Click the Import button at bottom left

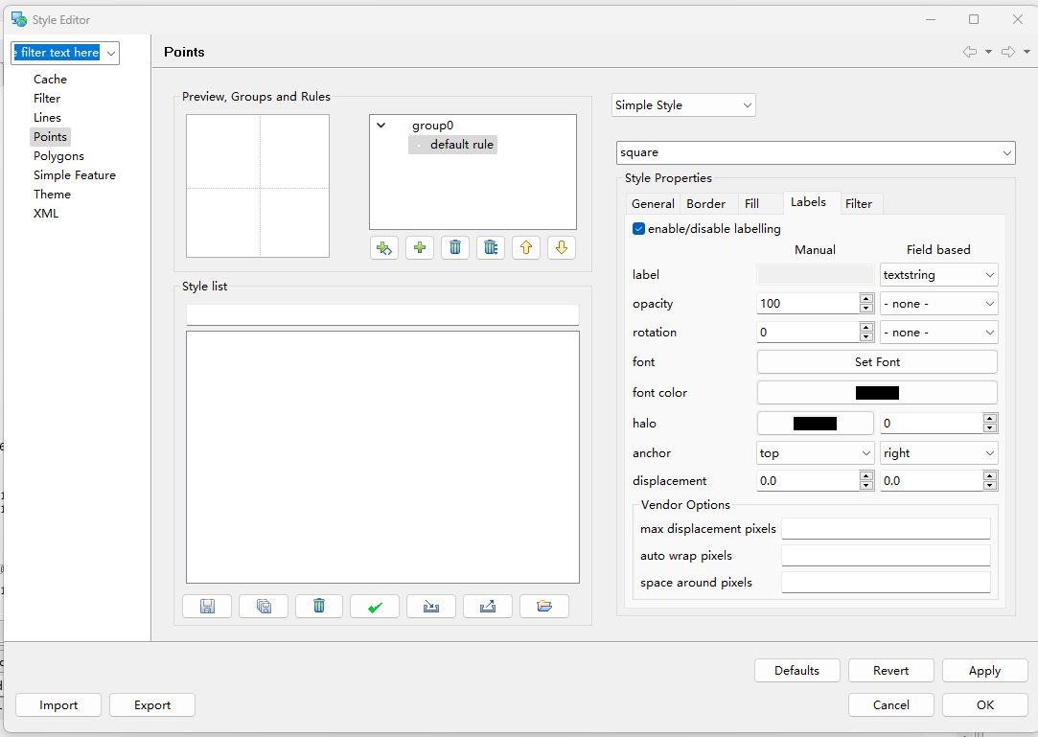tap(58, 705)
